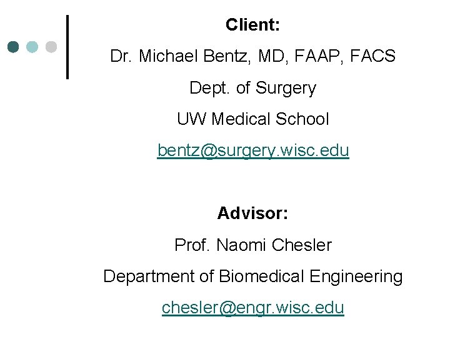Click the surname 'Bentz,' in the client line
This screenshot has width=450, height=337.
pos(222,57)
